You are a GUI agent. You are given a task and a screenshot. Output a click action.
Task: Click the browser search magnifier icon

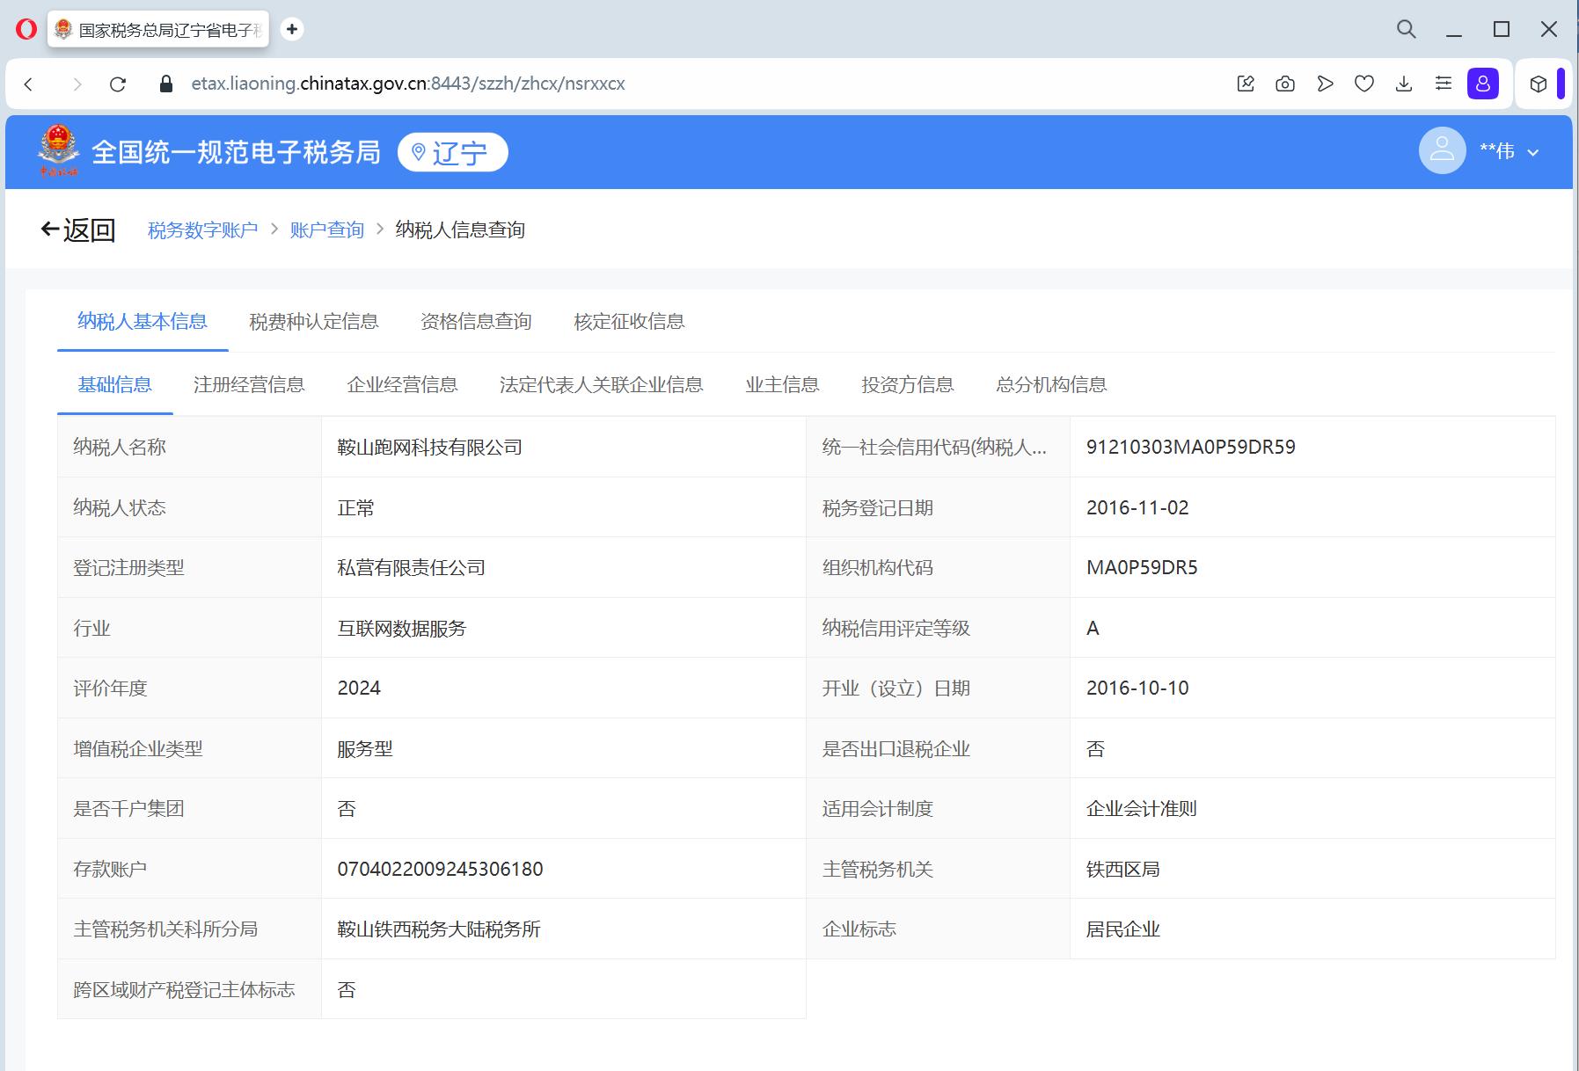coord(1407,29)
